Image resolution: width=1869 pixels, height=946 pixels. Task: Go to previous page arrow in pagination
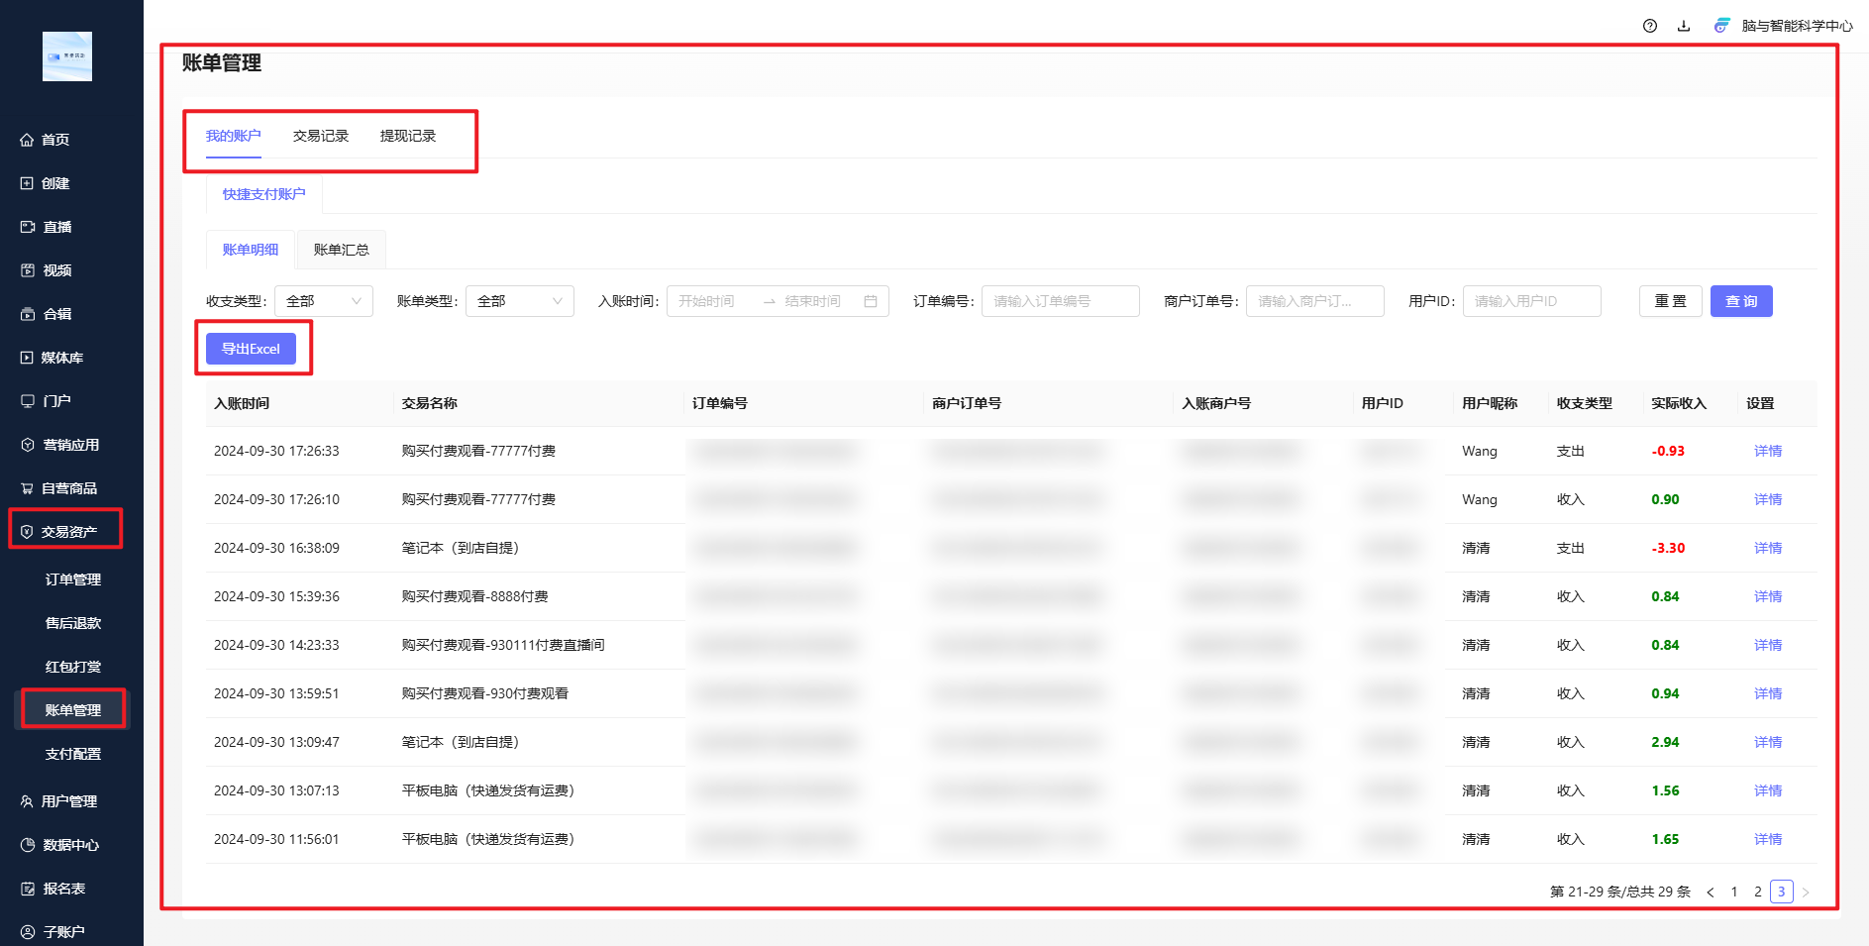[x=1710, y=892]
